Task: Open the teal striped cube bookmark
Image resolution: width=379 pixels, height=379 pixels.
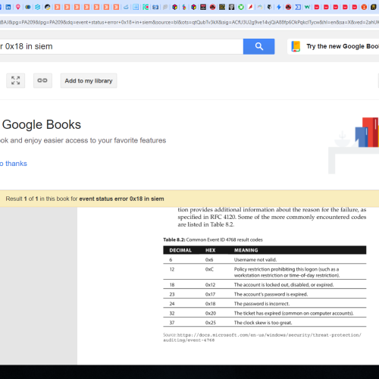Action: 38,7
